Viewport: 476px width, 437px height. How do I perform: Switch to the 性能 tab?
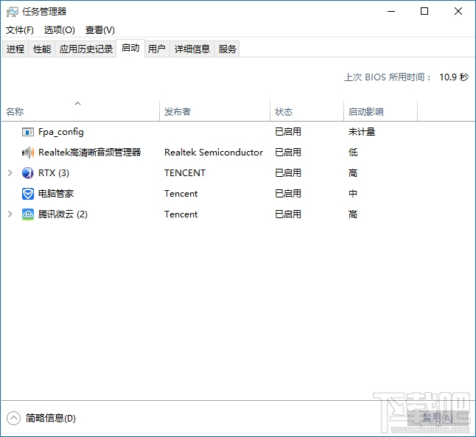(x=42, y=49)
